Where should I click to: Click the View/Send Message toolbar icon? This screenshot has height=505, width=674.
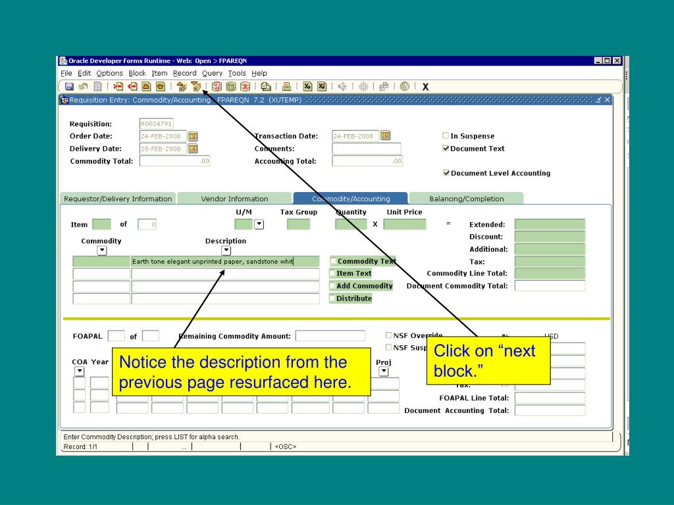266,86
